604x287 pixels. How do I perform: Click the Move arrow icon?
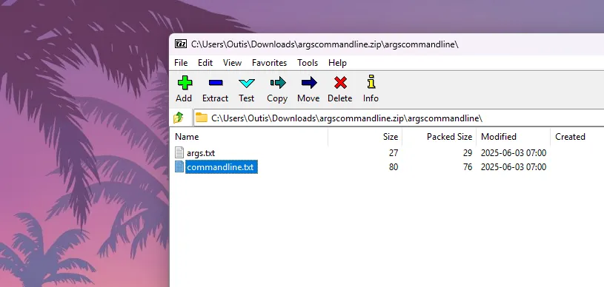309,83
